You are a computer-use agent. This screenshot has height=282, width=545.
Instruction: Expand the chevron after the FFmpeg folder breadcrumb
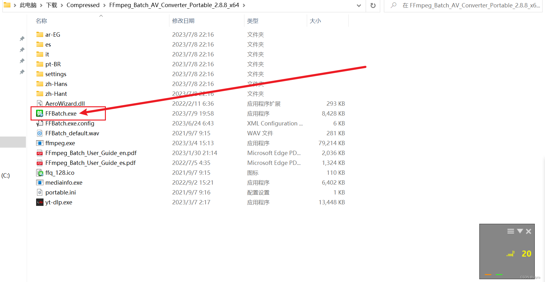coord(244,6)
